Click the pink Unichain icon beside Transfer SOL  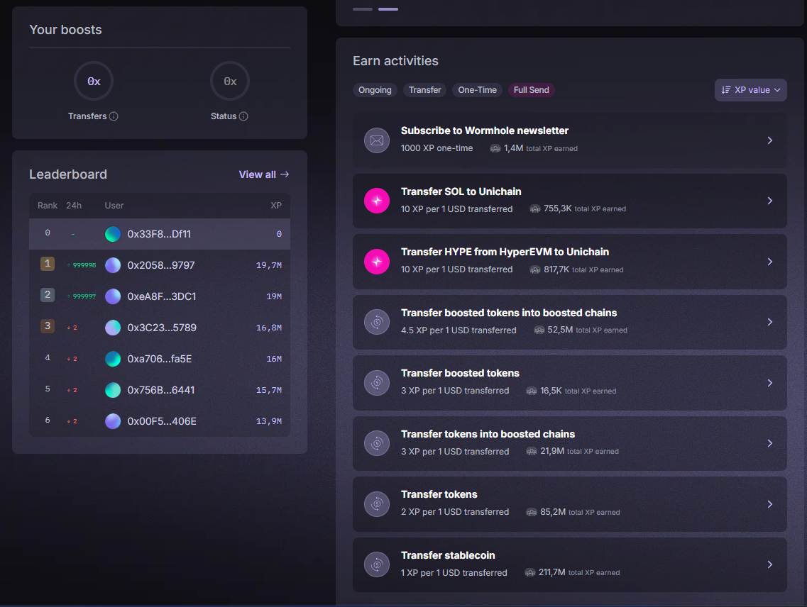[x=377, y=201]
